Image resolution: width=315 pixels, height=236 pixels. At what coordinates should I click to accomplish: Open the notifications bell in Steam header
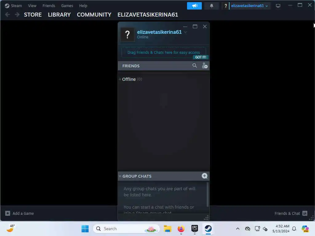212,6
